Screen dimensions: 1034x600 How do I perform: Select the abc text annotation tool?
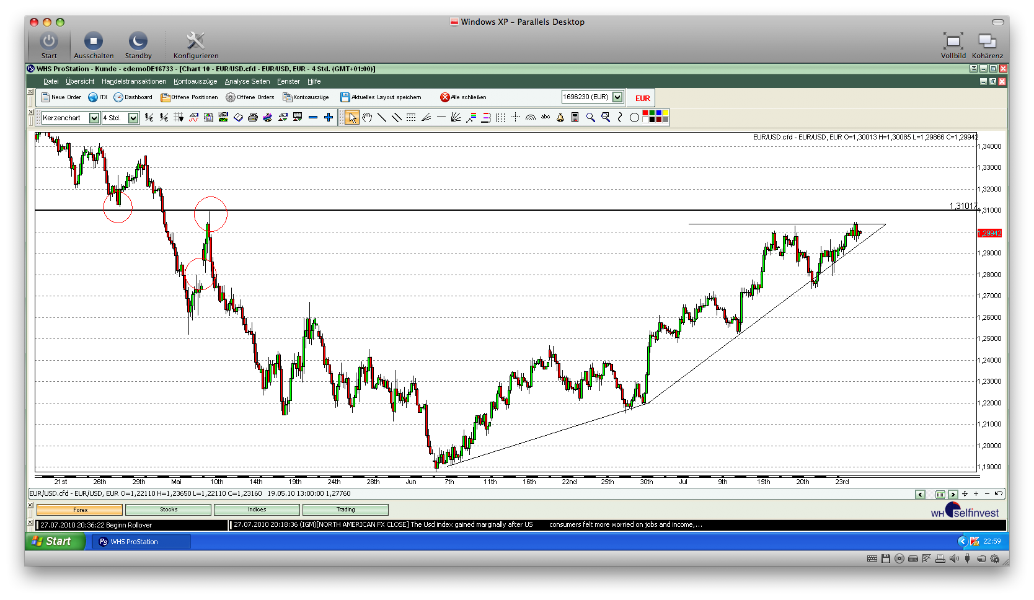coord(546,117)
